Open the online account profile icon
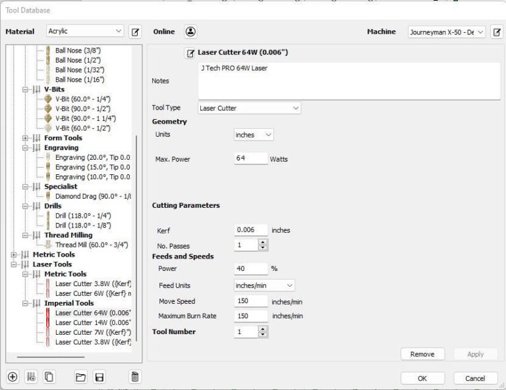The width and height of the screenshot is (506, 390). [190, 32]
